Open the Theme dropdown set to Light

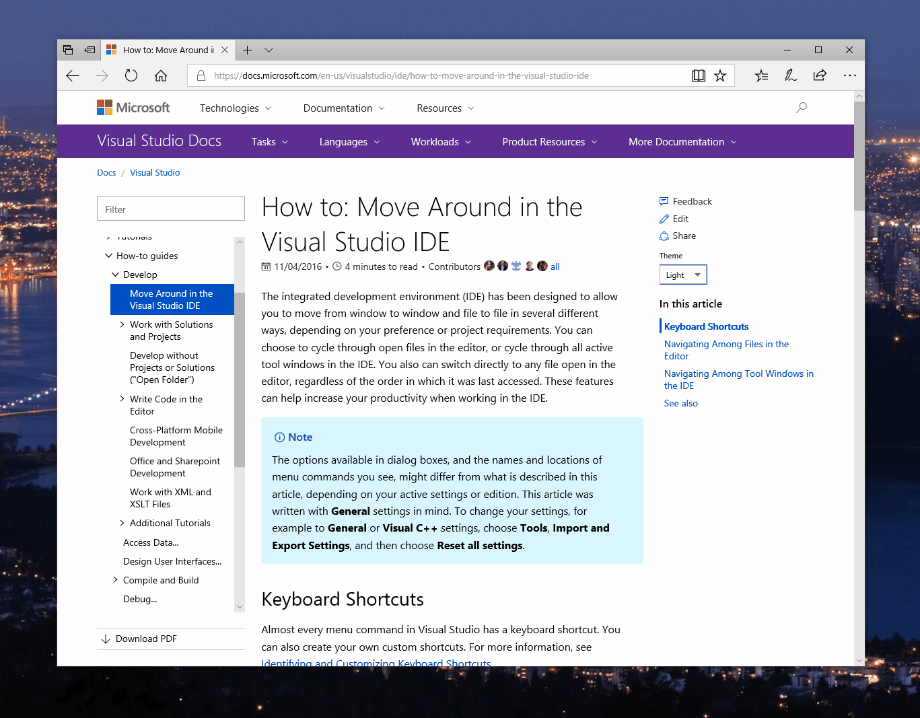click(x=683, y=275)
